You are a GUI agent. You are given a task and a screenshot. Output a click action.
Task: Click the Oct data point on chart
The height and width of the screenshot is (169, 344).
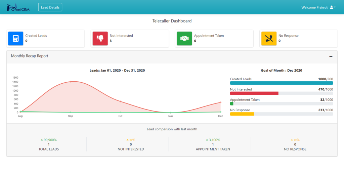coord(120,101)
